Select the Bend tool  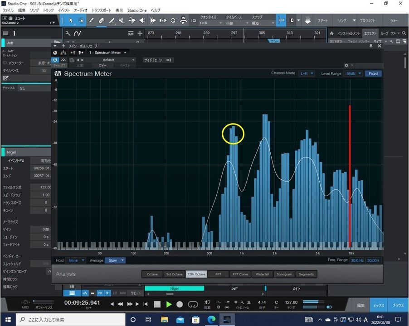[132, 20]
